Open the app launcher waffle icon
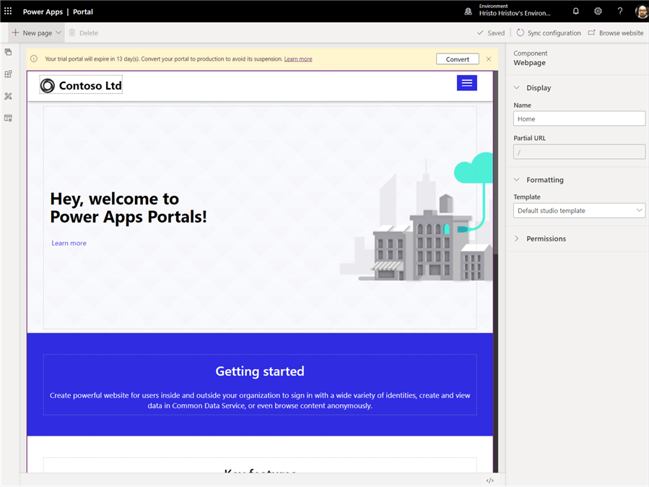Viewport: 649px width, 487px height. [x=8, y=11]
